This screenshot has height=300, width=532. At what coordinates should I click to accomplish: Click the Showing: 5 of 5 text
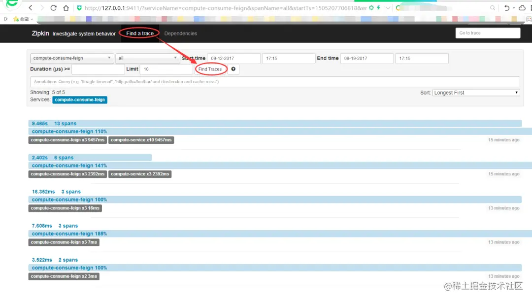coord(47,92)
